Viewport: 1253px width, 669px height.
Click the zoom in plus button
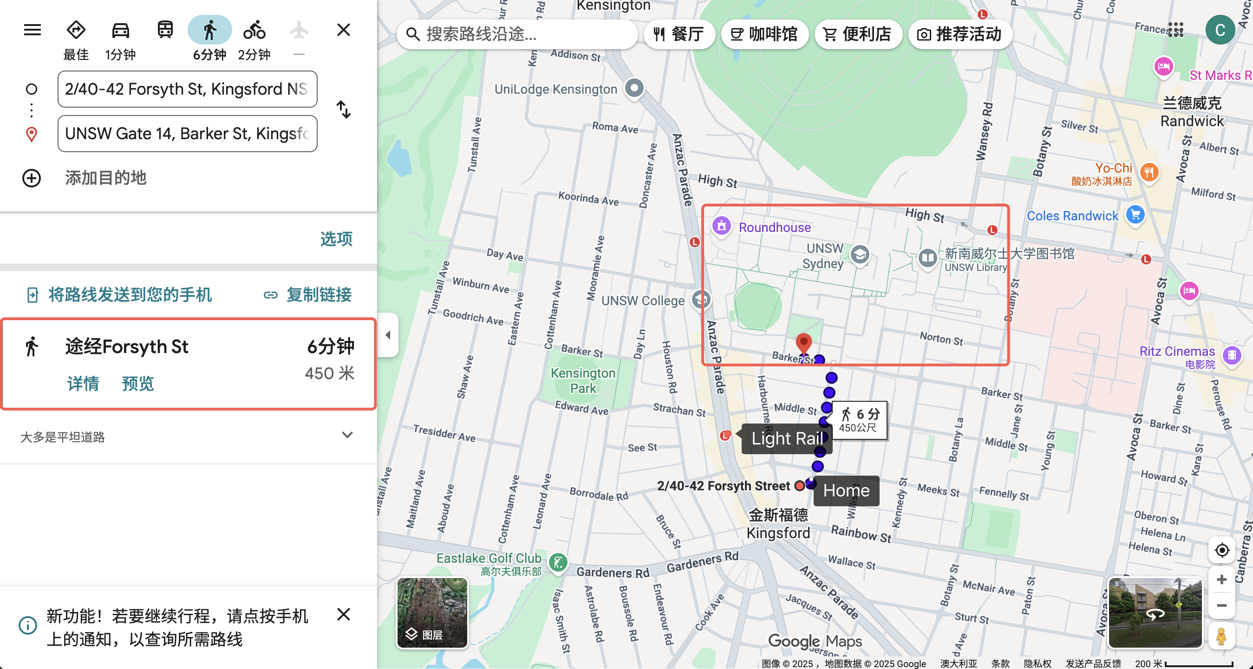1221,579
